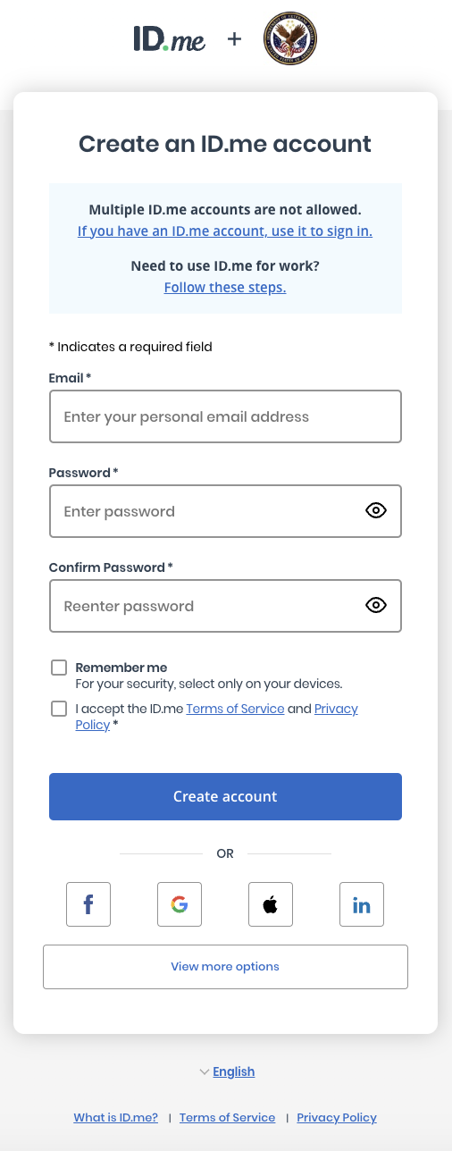The image size is (452, 1151).
Task: Sign up with the Apple icon
Action: 271,904
